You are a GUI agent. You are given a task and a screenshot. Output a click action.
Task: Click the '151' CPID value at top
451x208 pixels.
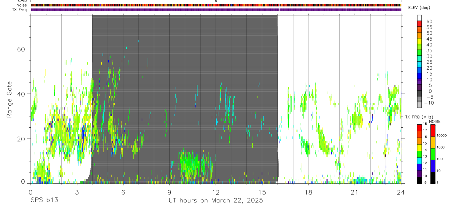point(216,1)
